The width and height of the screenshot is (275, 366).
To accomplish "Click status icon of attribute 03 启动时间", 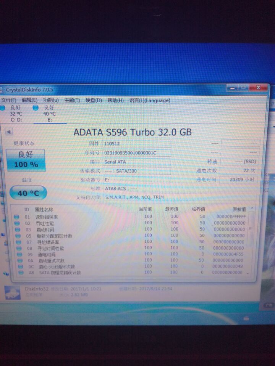I will coord(17,230).
